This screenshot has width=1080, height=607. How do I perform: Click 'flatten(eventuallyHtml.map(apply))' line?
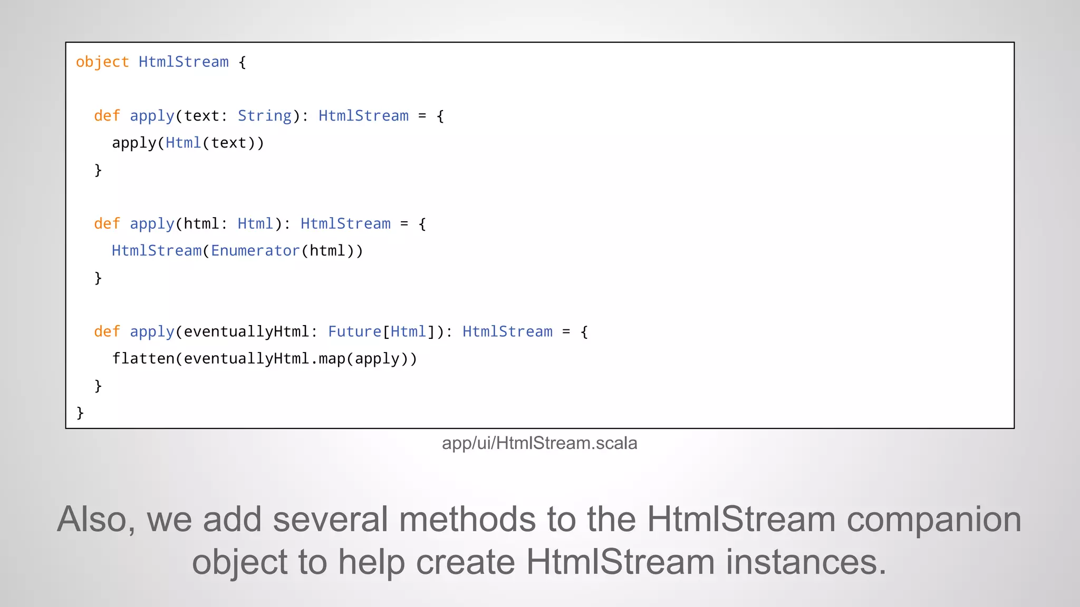(264, 359)
